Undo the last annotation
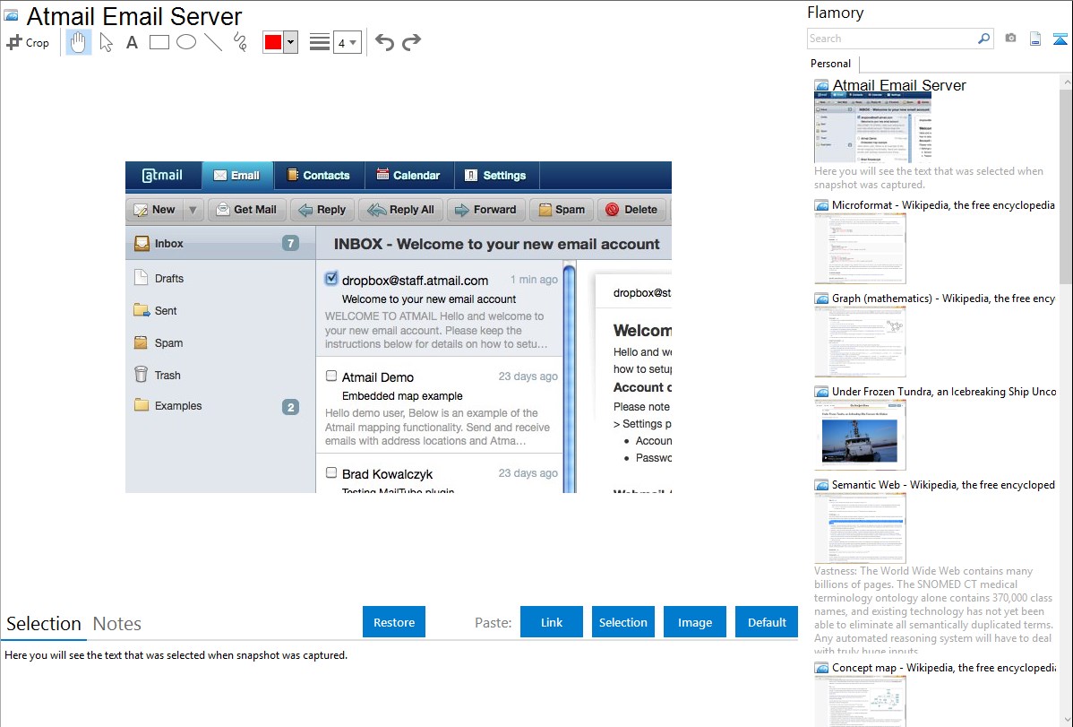The height and width of the screenshot is (727, 1073). (384, 42)
